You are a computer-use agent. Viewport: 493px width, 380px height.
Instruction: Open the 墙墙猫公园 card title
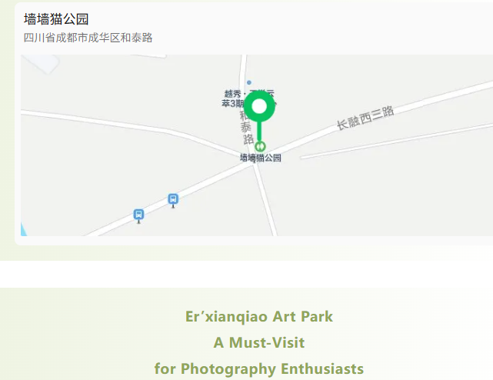click(x=56, y=19)
